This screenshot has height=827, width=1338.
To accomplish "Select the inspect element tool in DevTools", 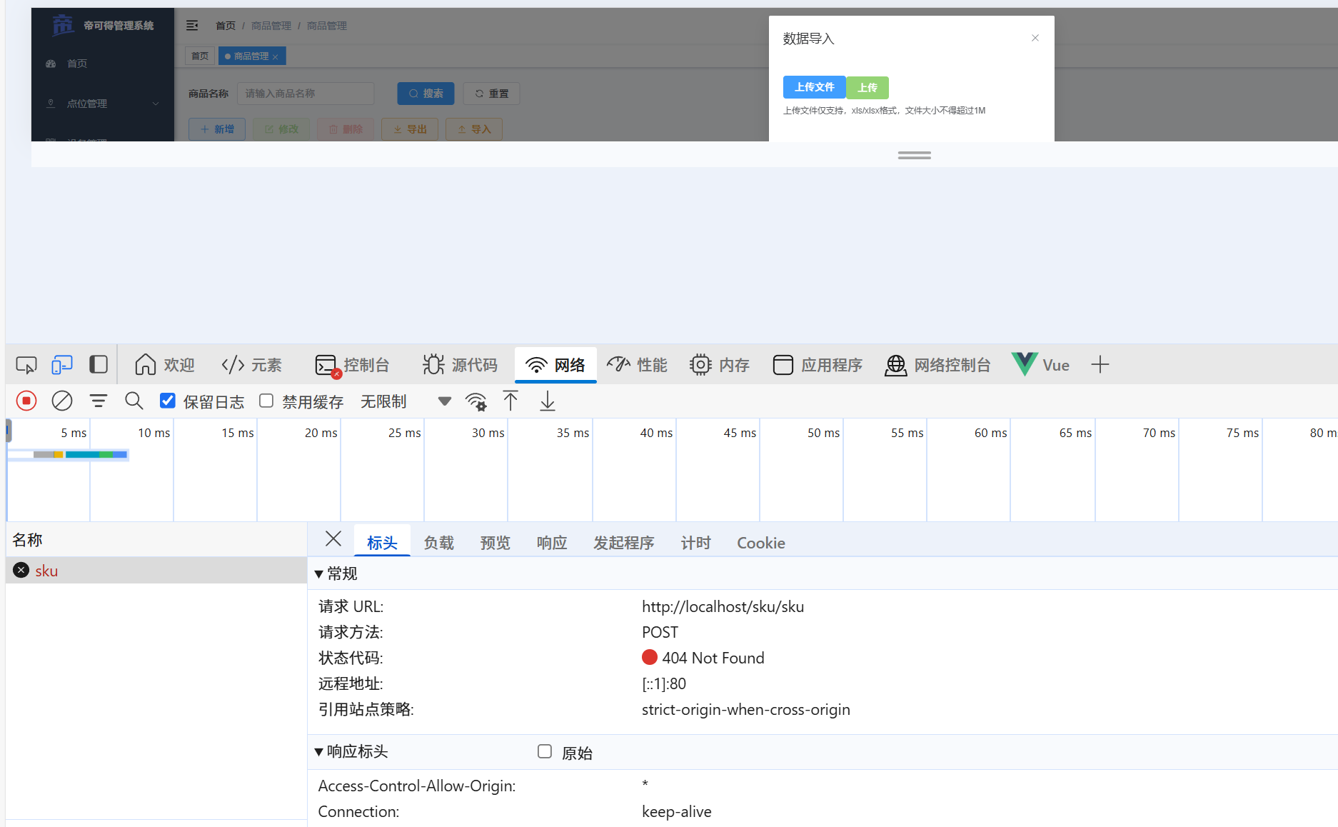I will coord(26,364).
